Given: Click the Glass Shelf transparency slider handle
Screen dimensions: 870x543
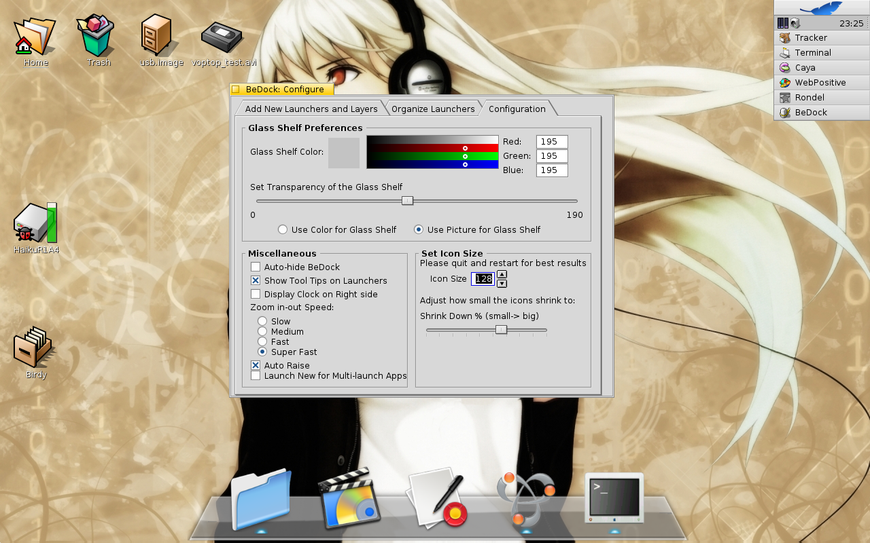Looking at the screenshot, I should coord(407,200).
